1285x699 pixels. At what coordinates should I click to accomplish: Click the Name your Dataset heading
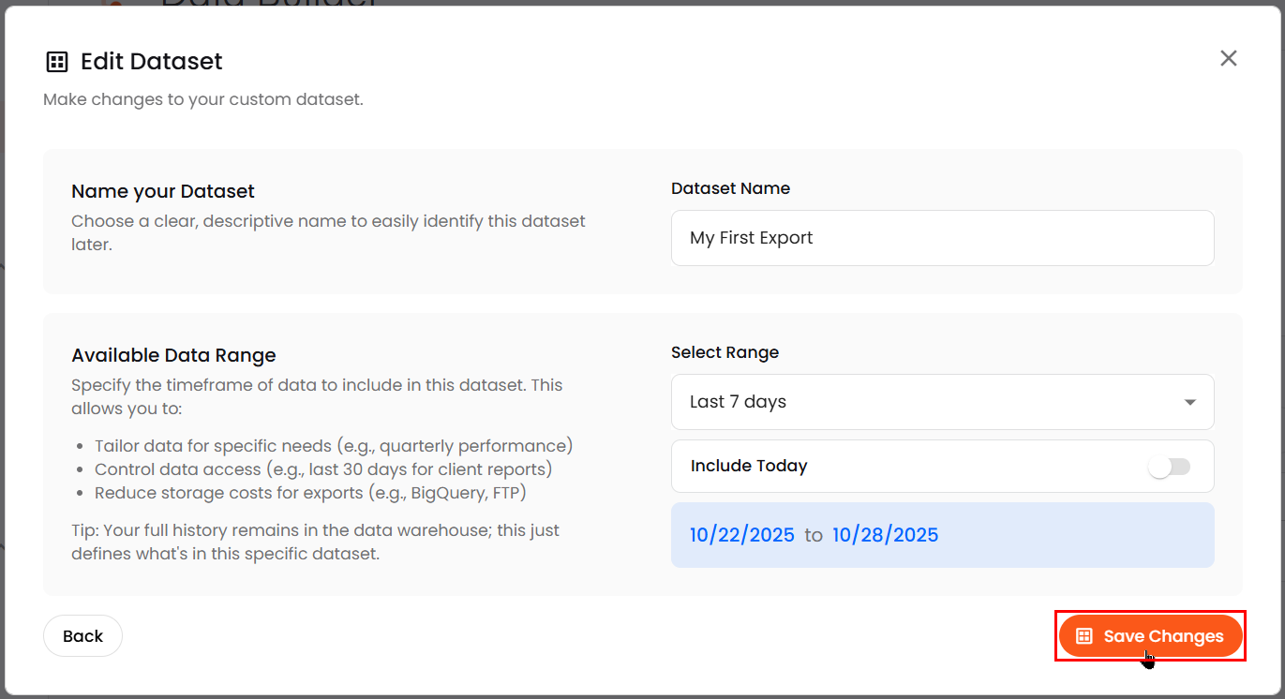pos(163,191)
